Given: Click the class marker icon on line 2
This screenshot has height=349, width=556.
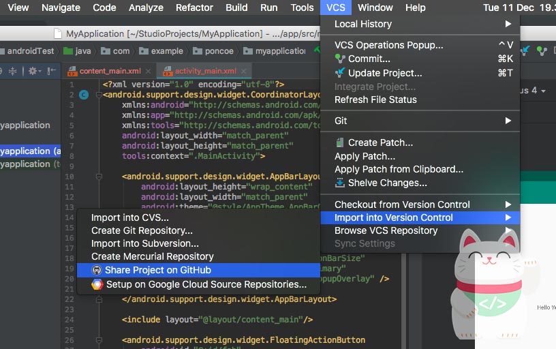Looking at the screenshot, I should coord(84,95).
